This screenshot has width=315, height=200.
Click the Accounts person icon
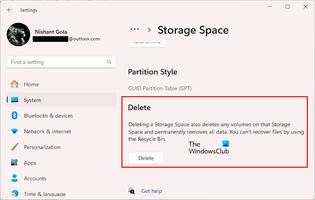(x=14, y=178)
